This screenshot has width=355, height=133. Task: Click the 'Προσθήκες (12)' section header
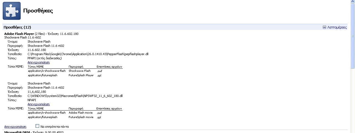click(17, 27)
